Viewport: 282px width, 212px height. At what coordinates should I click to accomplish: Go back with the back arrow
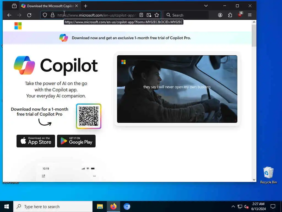(9, 15)
